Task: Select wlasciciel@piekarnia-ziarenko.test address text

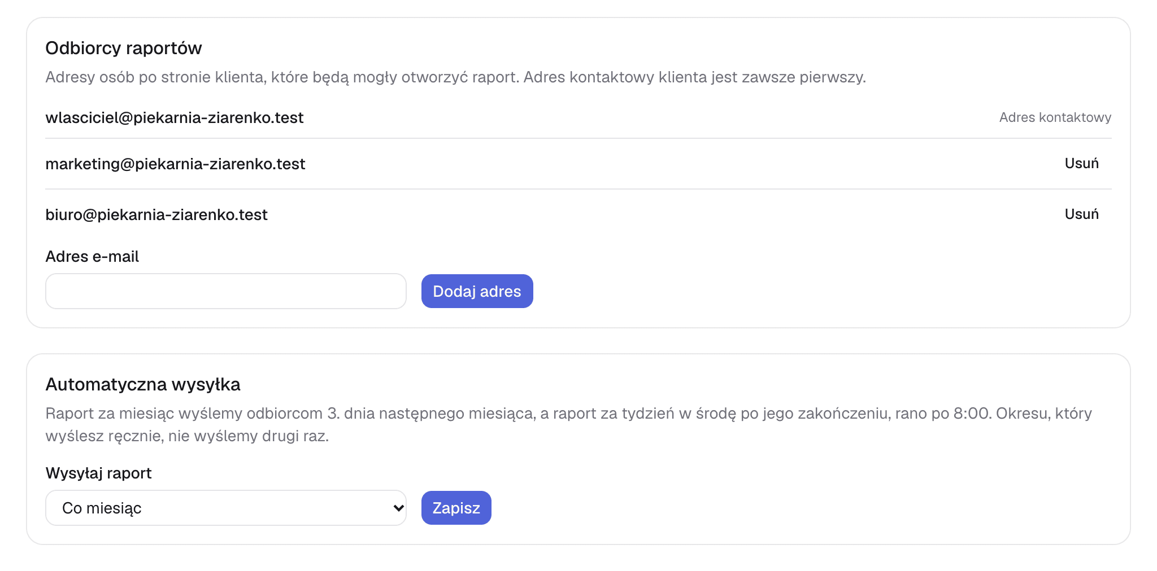Action: (x=175, y=117)
